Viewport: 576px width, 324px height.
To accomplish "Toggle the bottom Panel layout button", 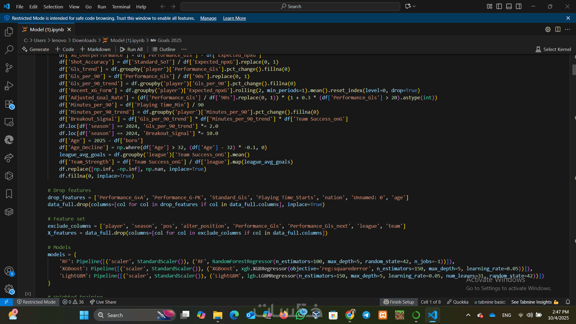I will [x=509, y=6].
